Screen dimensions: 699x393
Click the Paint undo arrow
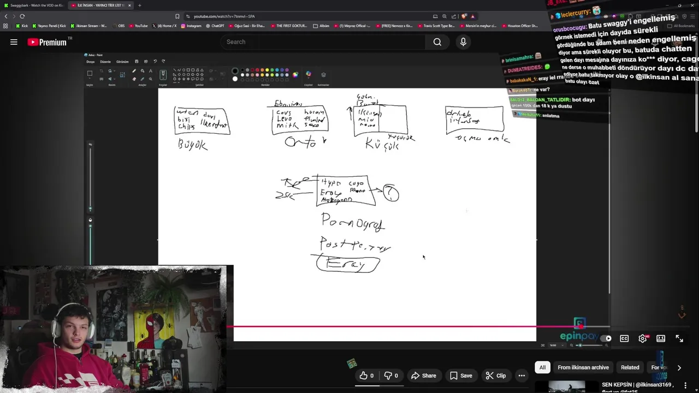tap(155, 61)
